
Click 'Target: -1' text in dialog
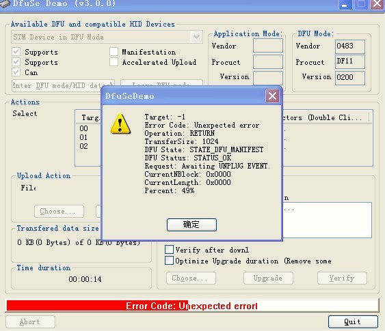pos(165,117)
